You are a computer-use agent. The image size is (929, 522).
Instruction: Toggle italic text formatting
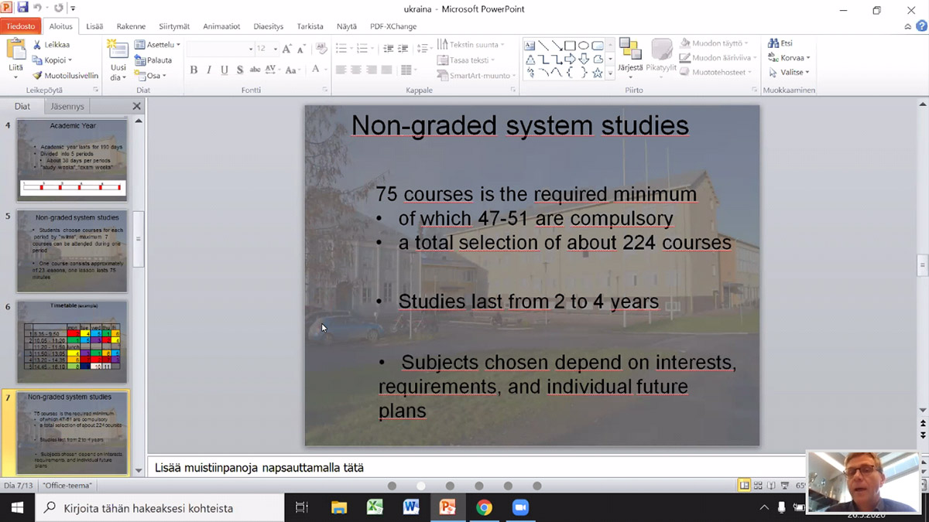click(x=209, y=70)
